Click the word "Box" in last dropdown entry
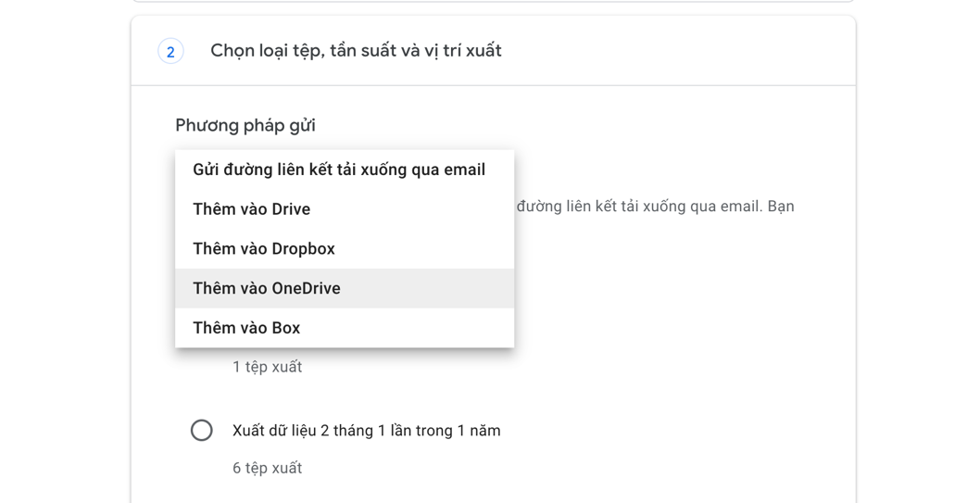The height and width of the screenshot is (503, 967). 286,327
